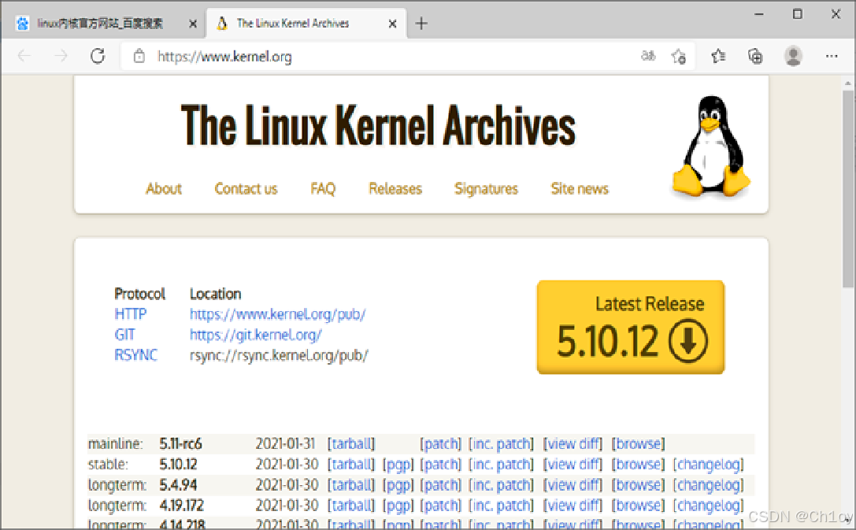Image resolution: width=856 pixels, height=530 pixels.
Task: Close The Linux Kernel Archives tab
Action: tap(392, 24)
